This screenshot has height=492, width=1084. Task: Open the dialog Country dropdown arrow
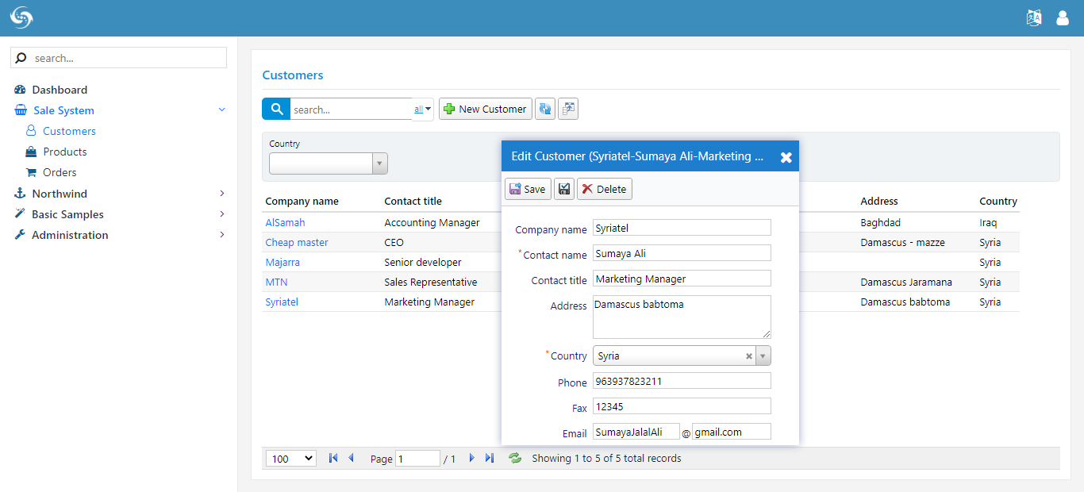point(763,356)
